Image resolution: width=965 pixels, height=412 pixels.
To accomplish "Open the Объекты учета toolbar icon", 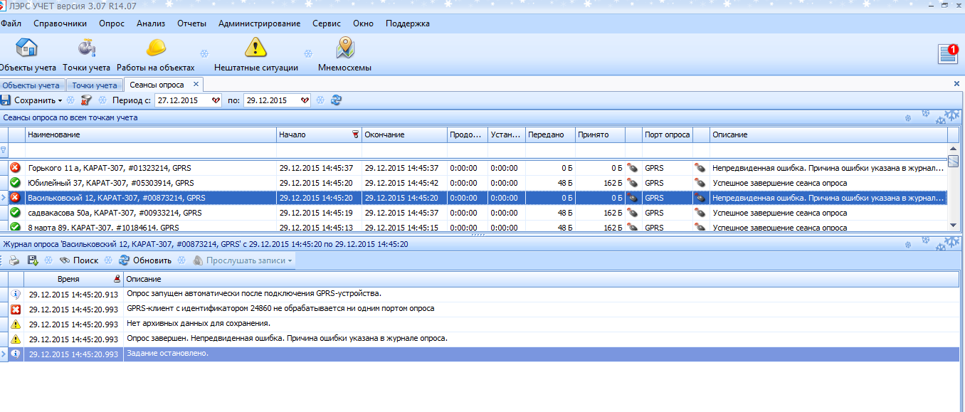I will 26,48.
